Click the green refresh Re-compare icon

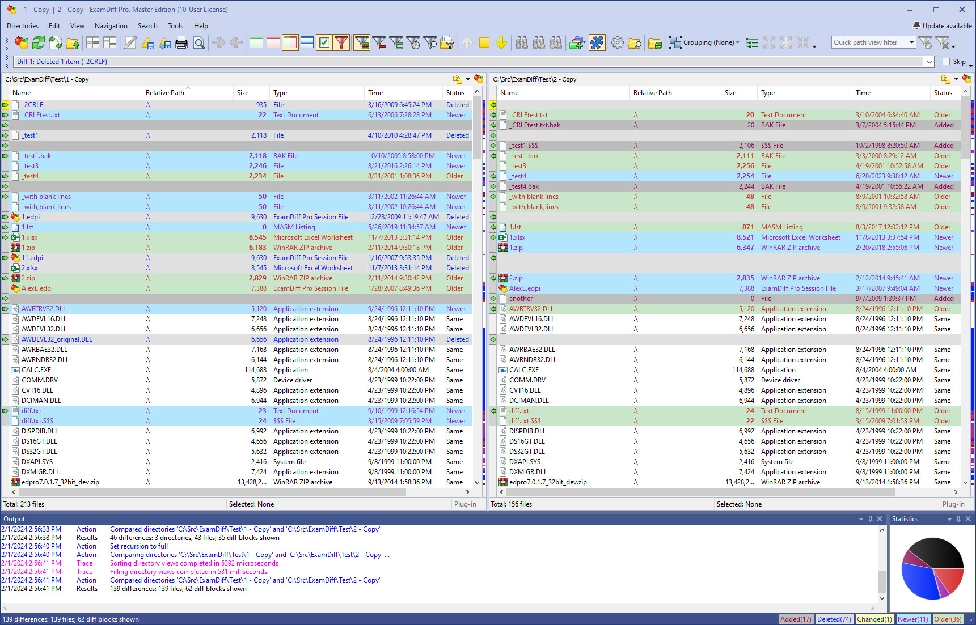click(x=39, y=42)
